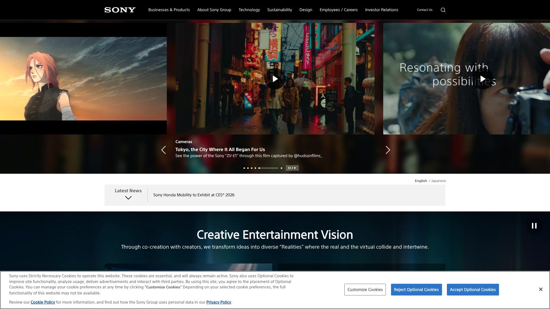Toggle carousel autoplay pause/play button
Image resolution: width=550 pixels, height=309 pixels.
click(x=292, y=168)
